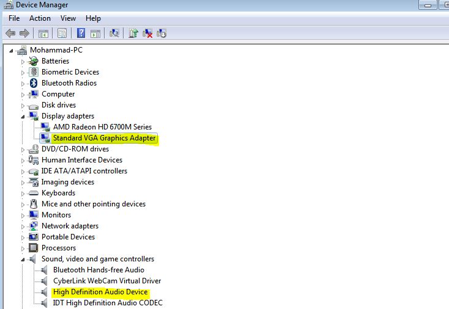Click the Back arrow toolbar button
Screen dimensions: 449x309
coord(10,34)
